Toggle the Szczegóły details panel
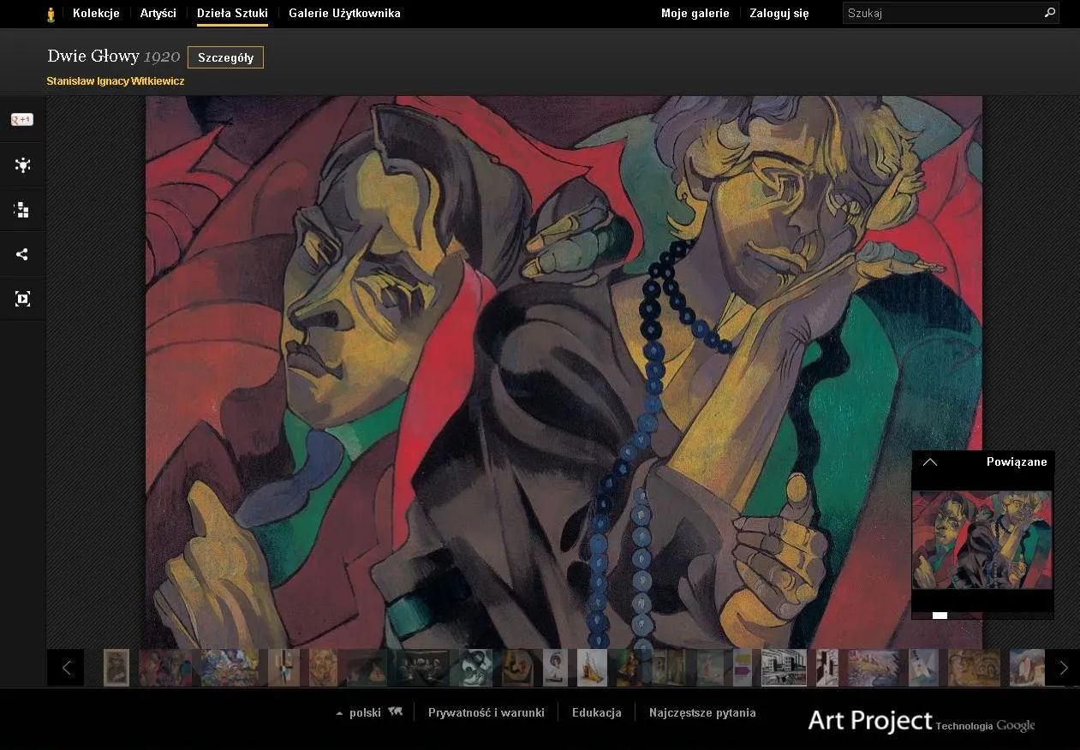This screenshot has width=1080, height=750. point(225,57)
